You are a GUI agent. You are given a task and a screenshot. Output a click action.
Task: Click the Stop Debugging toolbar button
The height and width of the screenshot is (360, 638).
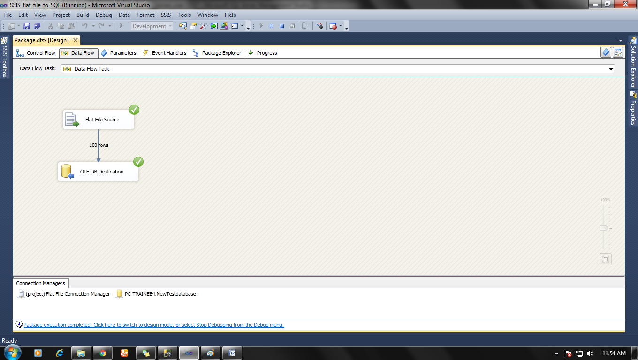281,26
